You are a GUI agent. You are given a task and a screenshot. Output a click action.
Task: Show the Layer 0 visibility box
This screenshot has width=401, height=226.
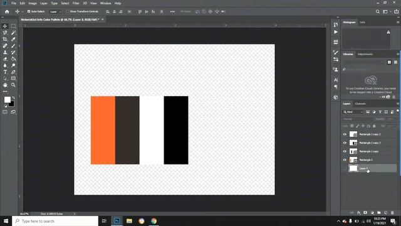[345, 168]
